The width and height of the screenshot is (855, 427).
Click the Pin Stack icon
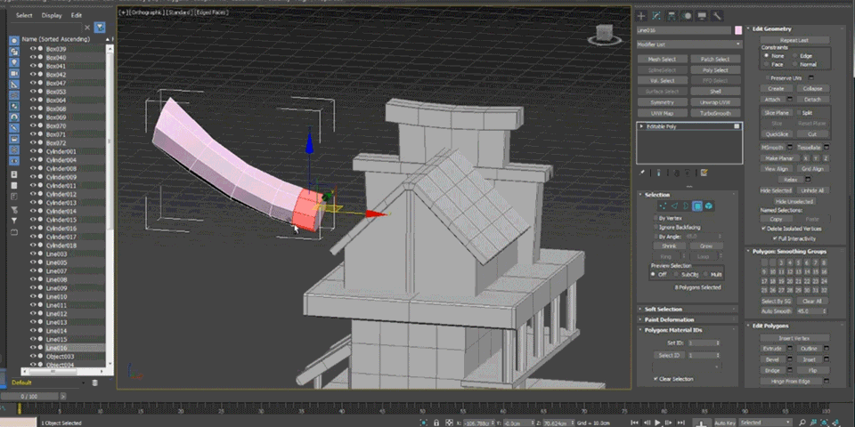[x=642, y=173]
